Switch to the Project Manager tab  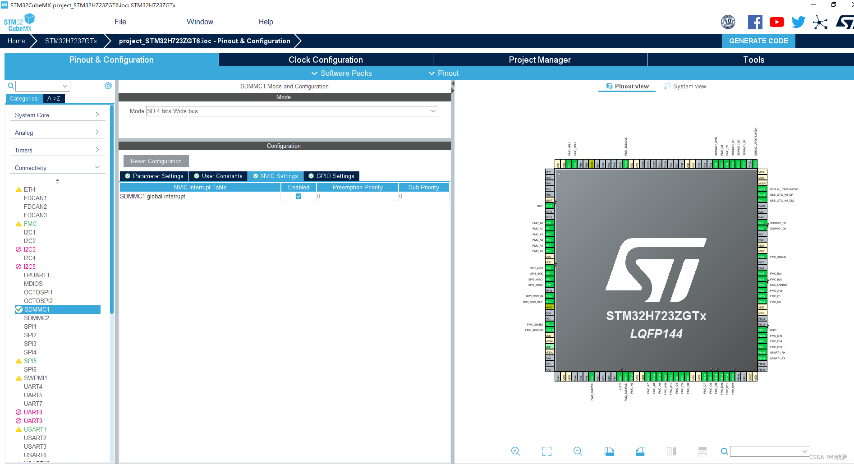point(540,60)
